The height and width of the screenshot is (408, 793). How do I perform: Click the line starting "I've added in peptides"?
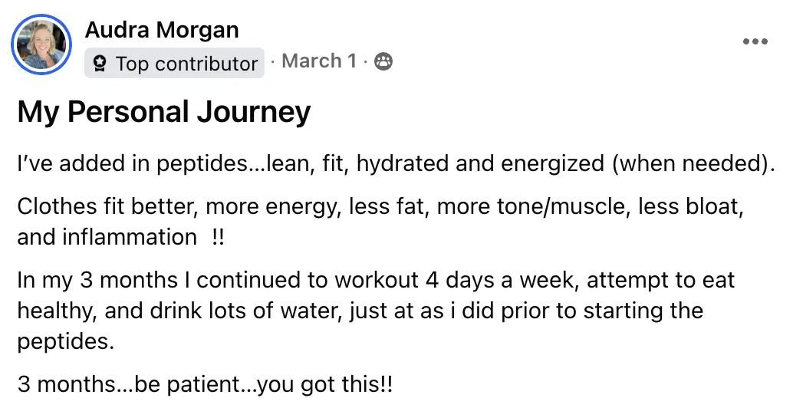(396, 164)
